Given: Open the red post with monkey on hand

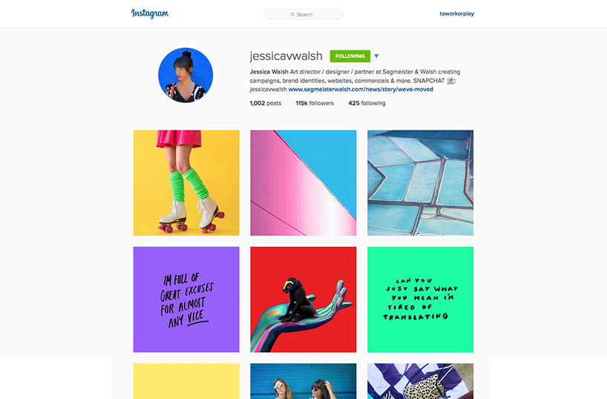Looking at the screenshot, I should (x=303, y=300).
